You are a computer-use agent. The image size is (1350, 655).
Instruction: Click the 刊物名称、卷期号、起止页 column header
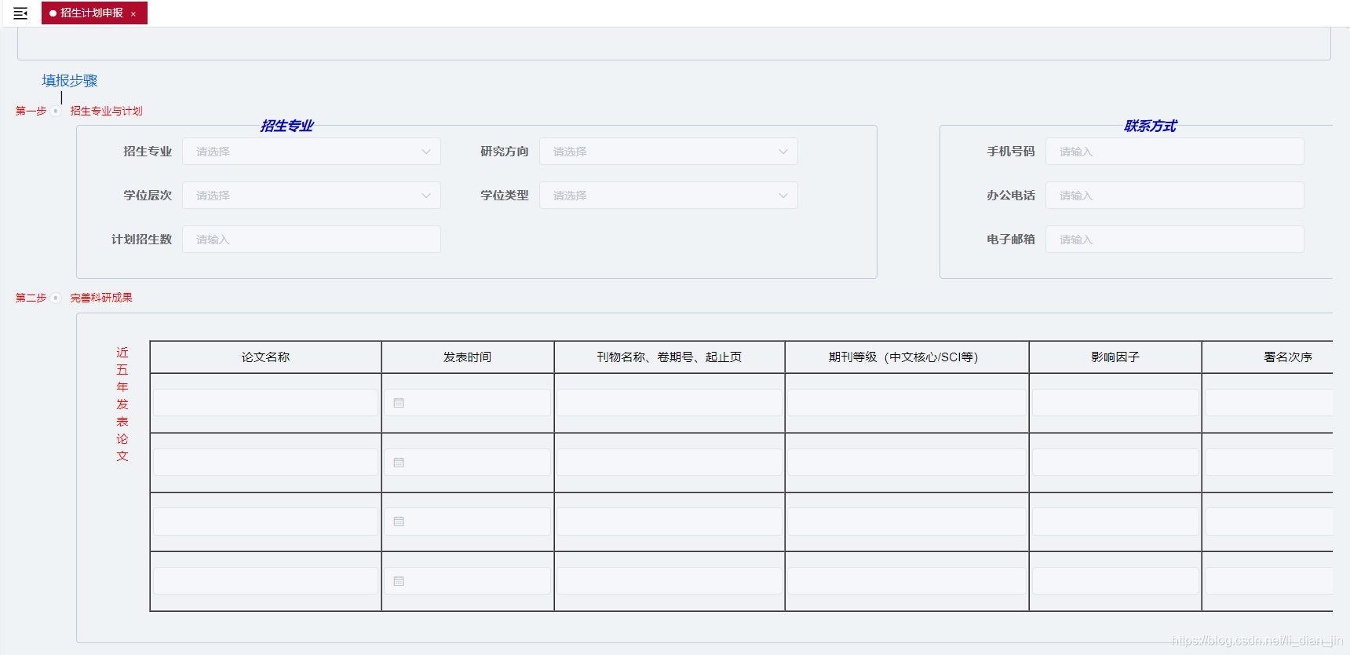tap(670, 357)
